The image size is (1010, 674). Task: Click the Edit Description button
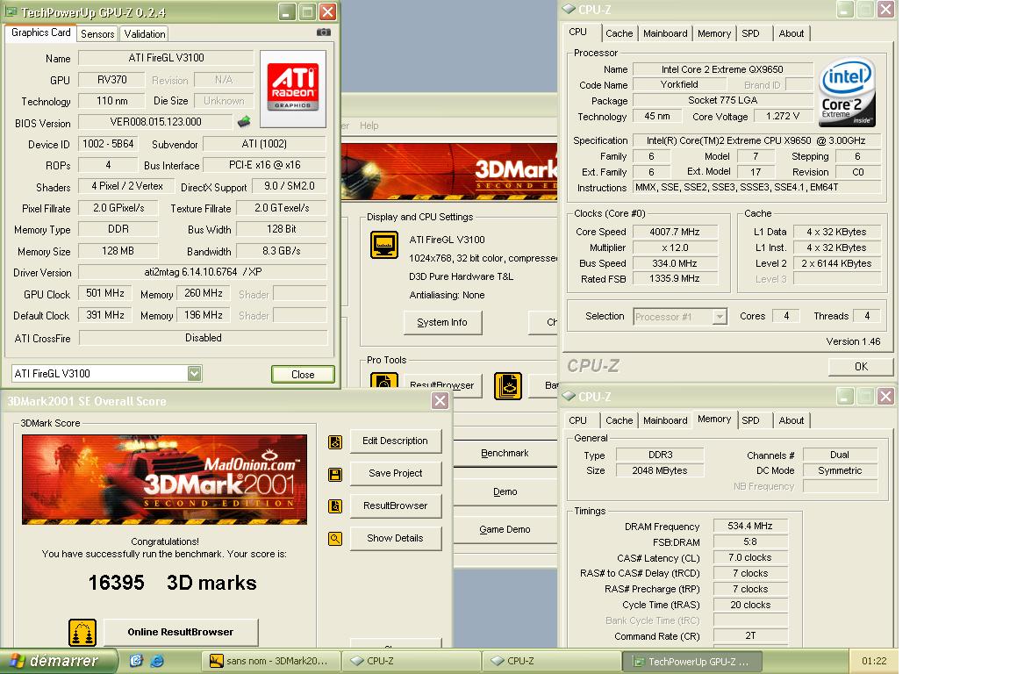pyautogui.click(x=396, y=441)
